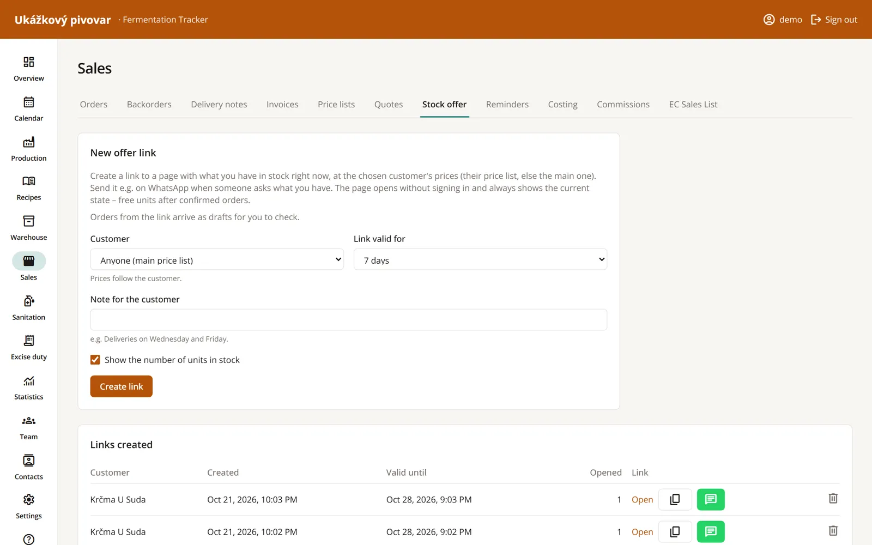Open the Excise duty sidebar icon
This screenshot has width=872, height=545.
click(29, 341)
